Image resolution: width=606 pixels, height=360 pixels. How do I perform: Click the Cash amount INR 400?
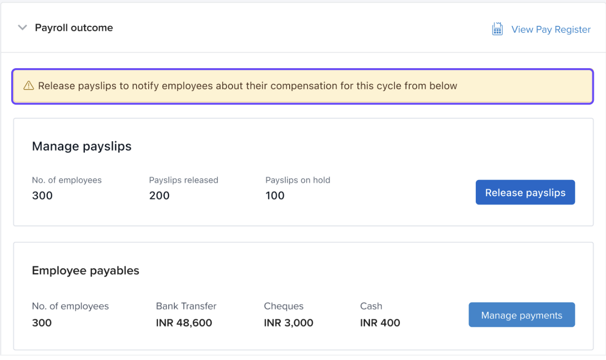tap(380, 323)
